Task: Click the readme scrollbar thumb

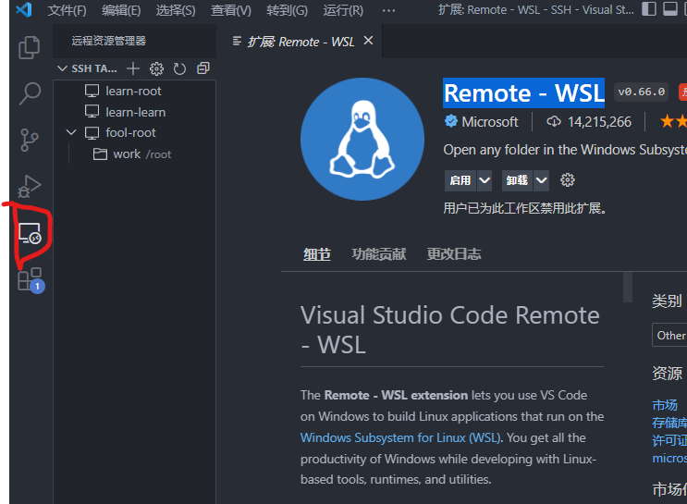Action: tap(628, 288)
